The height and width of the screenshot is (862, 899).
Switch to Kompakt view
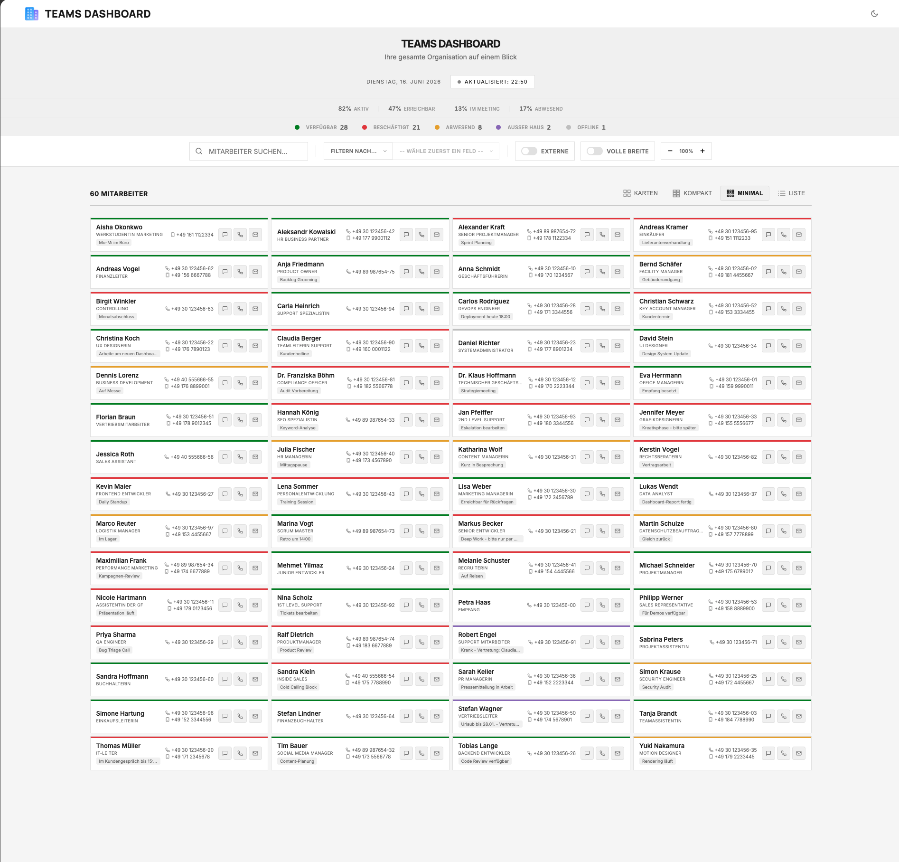click(692, 193)
